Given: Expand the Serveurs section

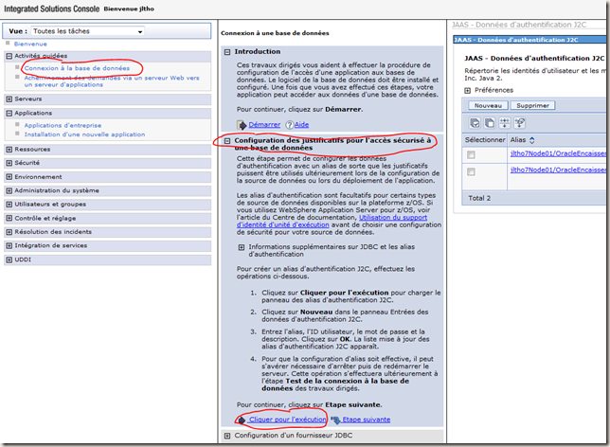Looking at the screenshot, I should coord(9,99).
